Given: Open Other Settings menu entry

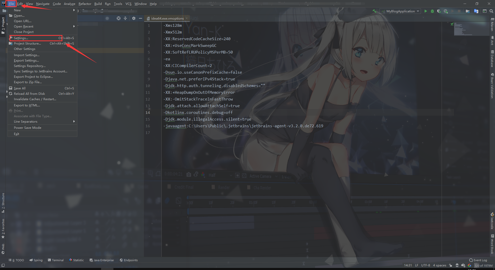Looking at the screenshot, I should click(x=43, y=49).
